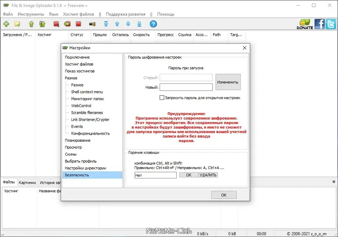Click the blue move-to-bottom arrow icon
Screen dimensions: 338x237
click(x=139, y=24)
